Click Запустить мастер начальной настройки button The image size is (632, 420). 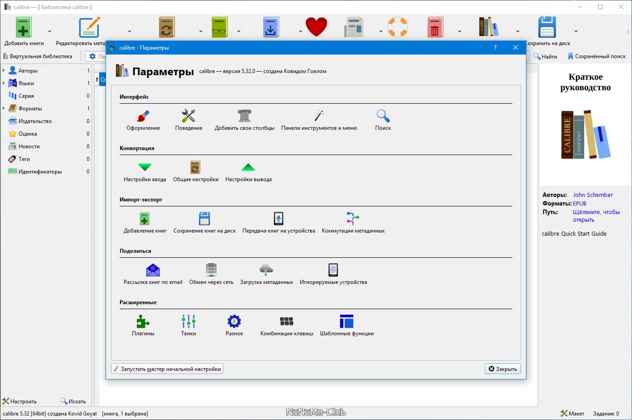(x=167, y=369)
